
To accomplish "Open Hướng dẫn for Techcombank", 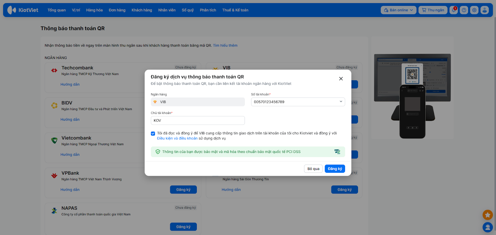I will click(x=70, y=84).
